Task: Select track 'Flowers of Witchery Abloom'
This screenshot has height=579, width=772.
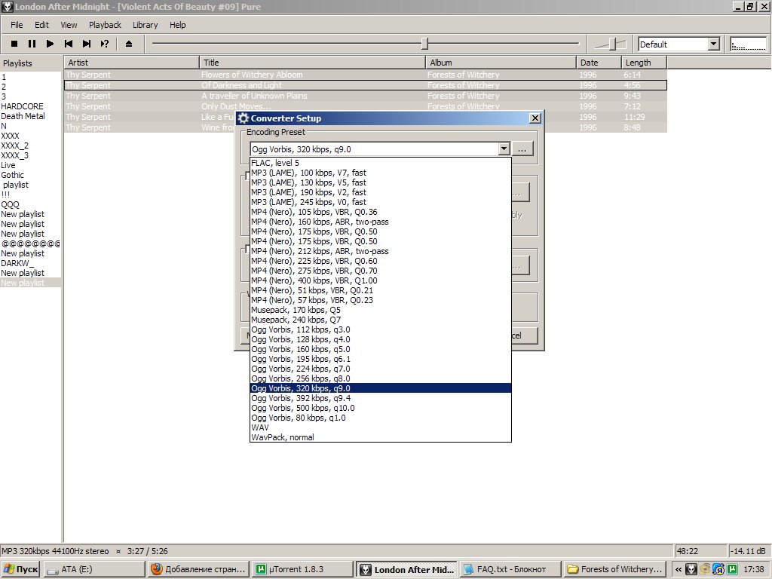Action: click(x=366, y=75)
